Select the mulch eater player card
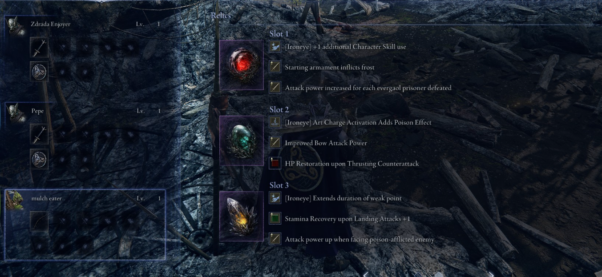This screenshot has width=602, height=277. (x=85, y=225)
